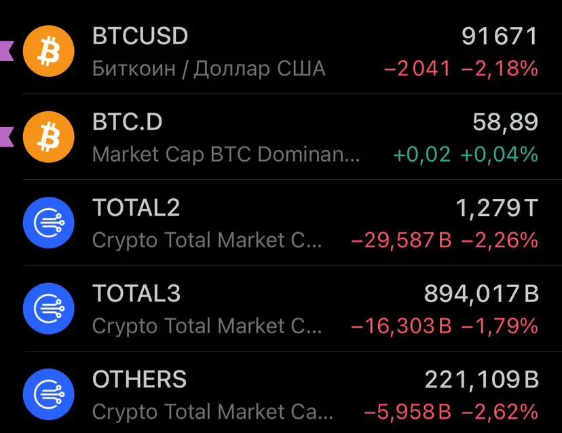Tap the purple flag next to BTC.D

tap(7, 135)
